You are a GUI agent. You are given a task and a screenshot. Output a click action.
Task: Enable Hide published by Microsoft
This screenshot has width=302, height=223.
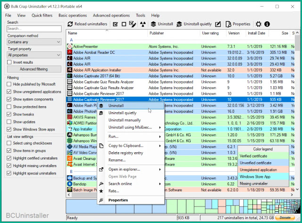tap(9, 84)
